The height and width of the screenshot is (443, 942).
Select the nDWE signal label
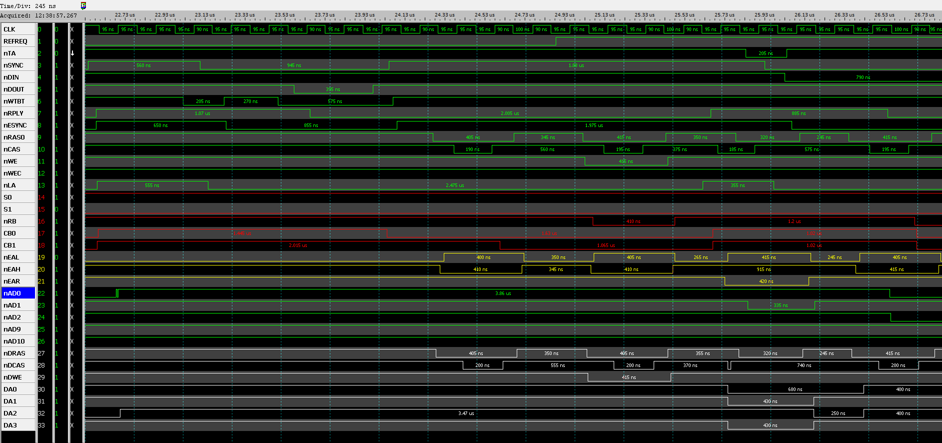(x=18, y=377)
